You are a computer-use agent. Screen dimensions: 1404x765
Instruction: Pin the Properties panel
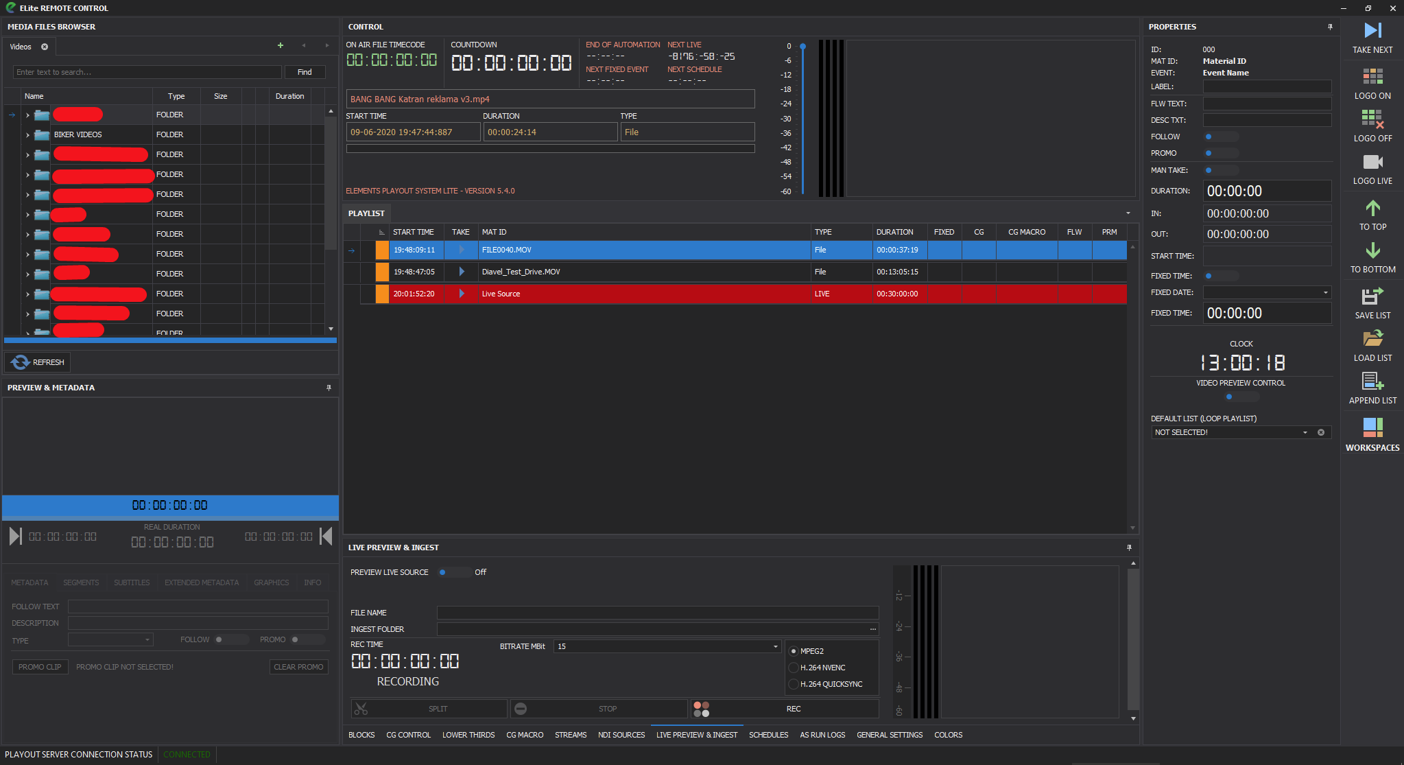pyautogui.click(x=1330, y=27)
